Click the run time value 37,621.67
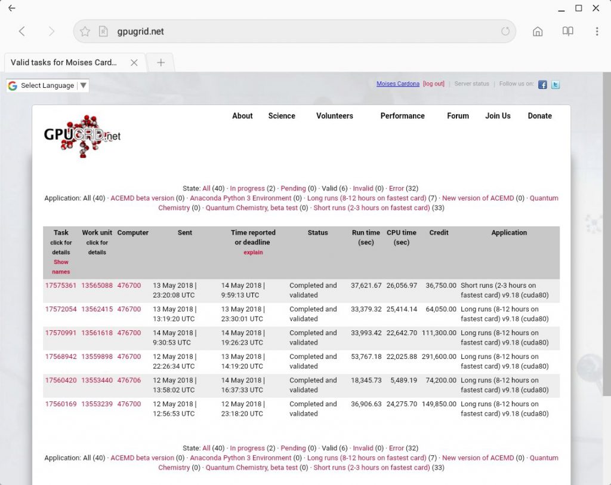Viewport: 611px width, 485px height. tap(366, 286)
